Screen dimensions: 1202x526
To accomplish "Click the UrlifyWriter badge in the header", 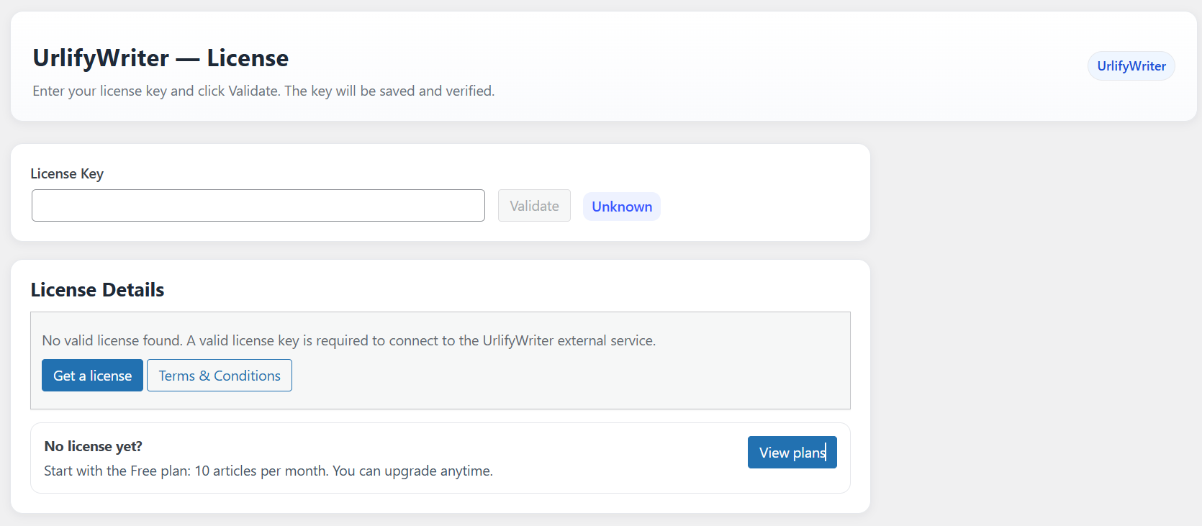I will 1131,65.
